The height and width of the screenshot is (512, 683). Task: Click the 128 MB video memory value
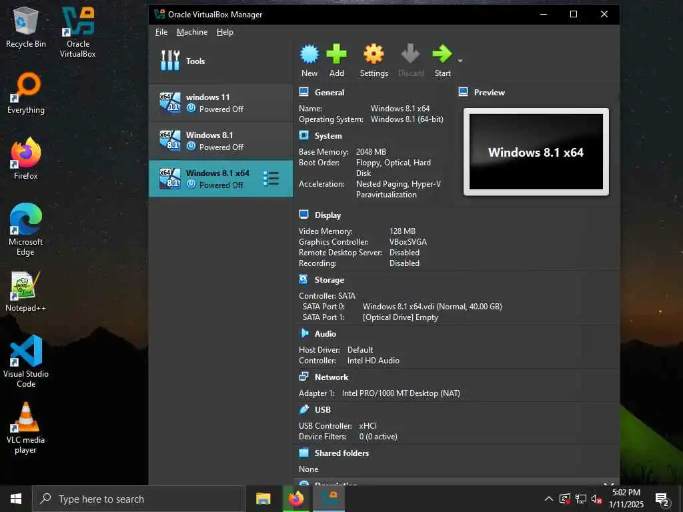coord(402,231)
